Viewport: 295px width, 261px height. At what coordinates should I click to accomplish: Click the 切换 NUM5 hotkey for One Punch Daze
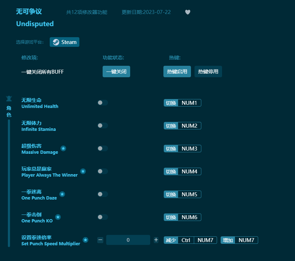point(182,194)
